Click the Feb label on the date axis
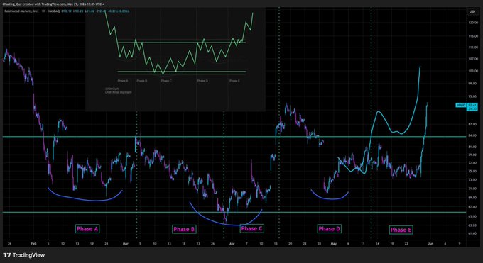Viewport: 483px width, 263px height. tap(33, 244)
